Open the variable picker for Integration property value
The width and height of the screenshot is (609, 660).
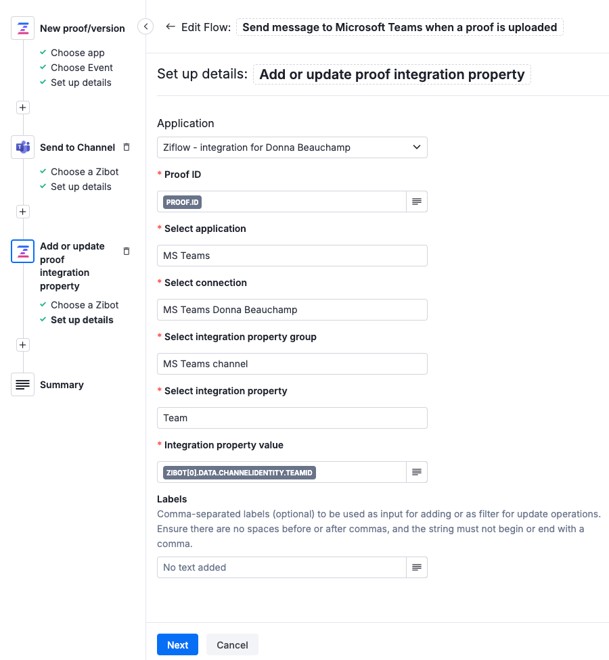(x=418, y=472)
